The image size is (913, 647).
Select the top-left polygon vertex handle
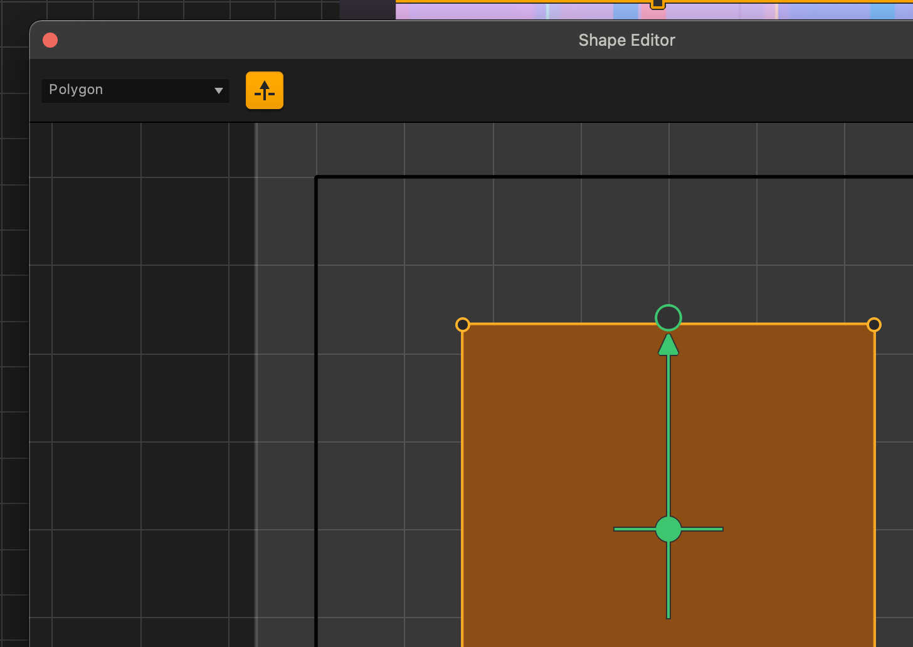tap(462, 324)
